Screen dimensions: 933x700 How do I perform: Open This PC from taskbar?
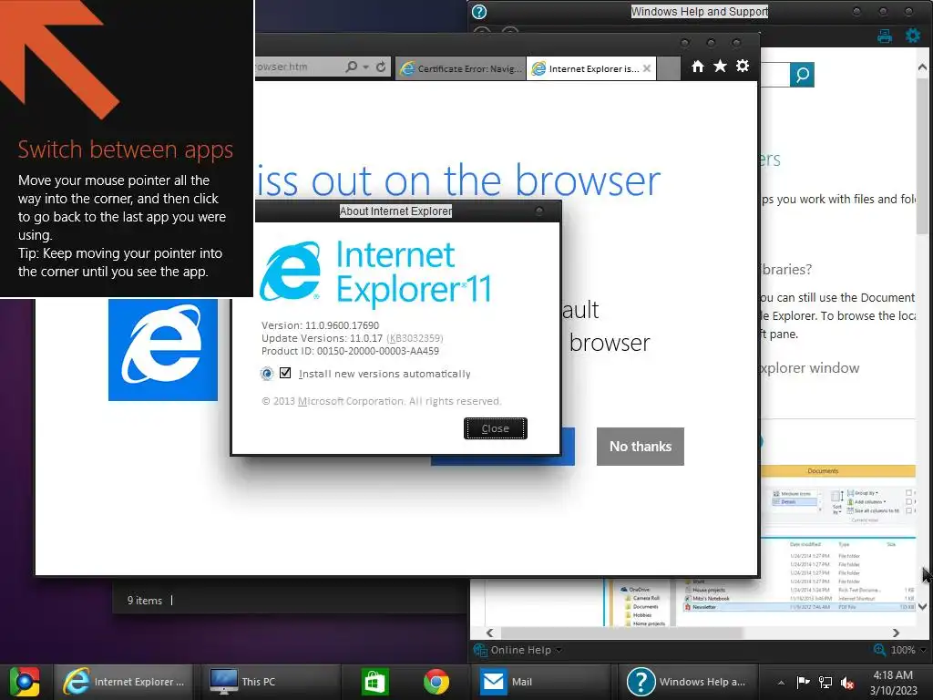pos(271,682)
